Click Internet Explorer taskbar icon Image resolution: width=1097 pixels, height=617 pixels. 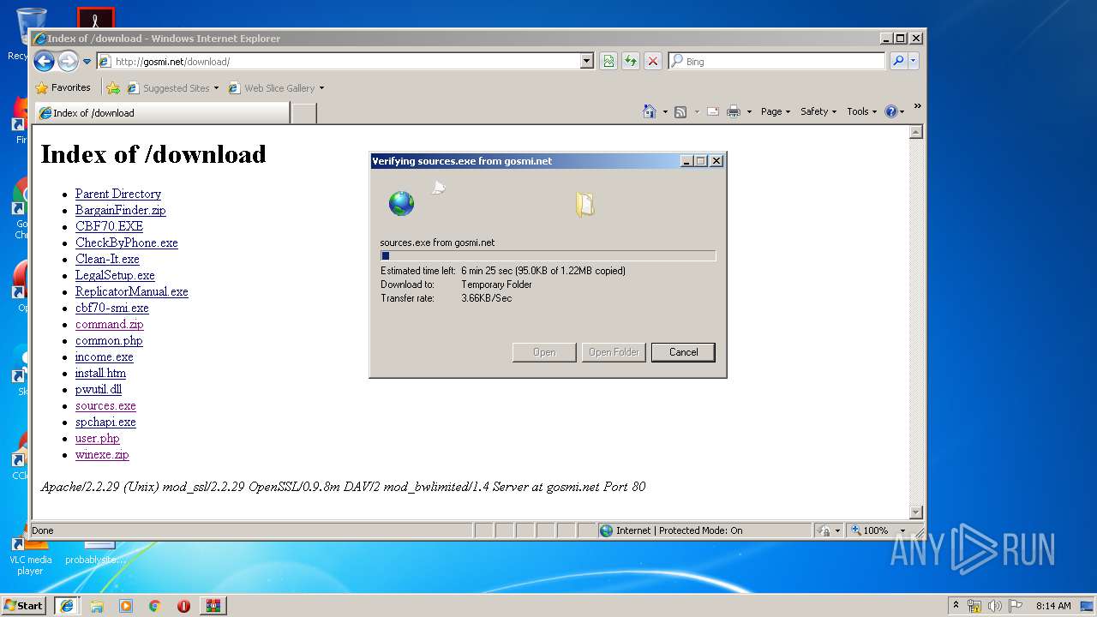tap(67, 605)
